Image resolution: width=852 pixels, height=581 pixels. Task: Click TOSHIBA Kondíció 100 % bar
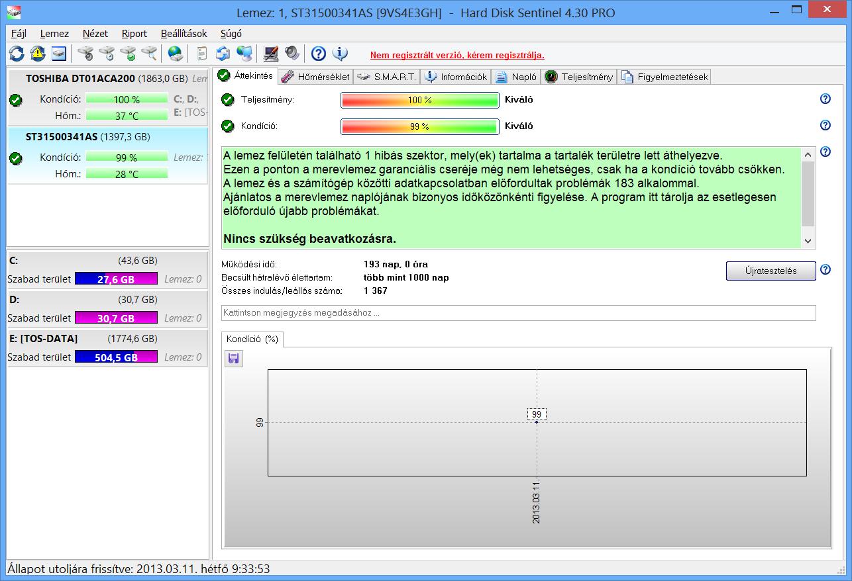(x=127, y=99)
